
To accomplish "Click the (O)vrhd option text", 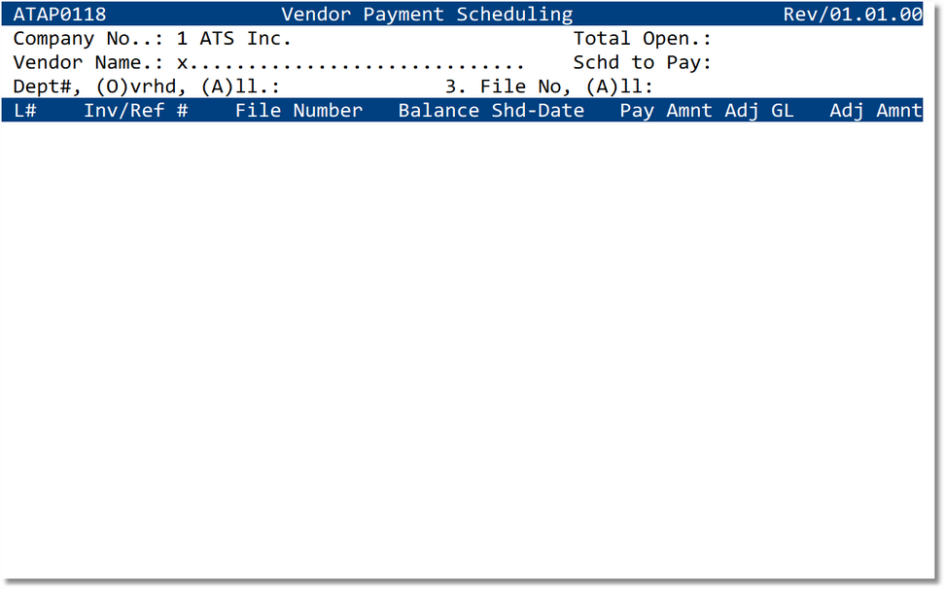I will point(133,86).
